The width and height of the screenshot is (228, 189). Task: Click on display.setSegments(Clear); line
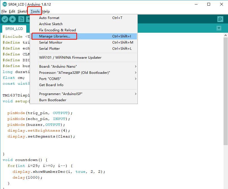41,136
